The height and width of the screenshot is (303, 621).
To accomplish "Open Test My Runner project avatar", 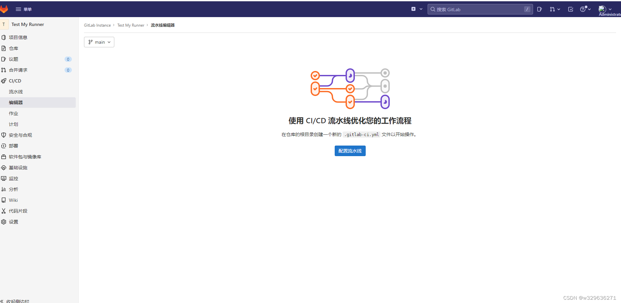I will point(4,24).
